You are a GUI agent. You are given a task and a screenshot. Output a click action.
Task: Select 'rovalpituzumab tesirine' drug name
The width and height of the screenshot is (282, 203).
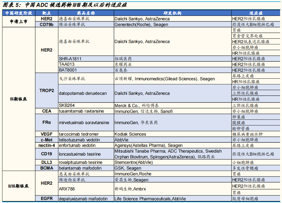[x=80, y=162]
